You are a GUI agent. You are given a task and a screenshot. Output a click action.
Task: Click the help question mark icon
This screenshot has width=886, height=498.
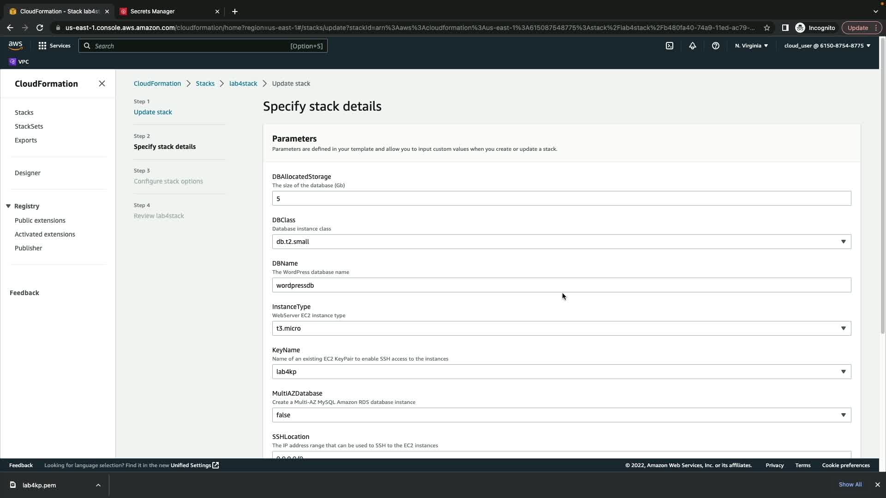pyautogui.click(x=715, y=46)
